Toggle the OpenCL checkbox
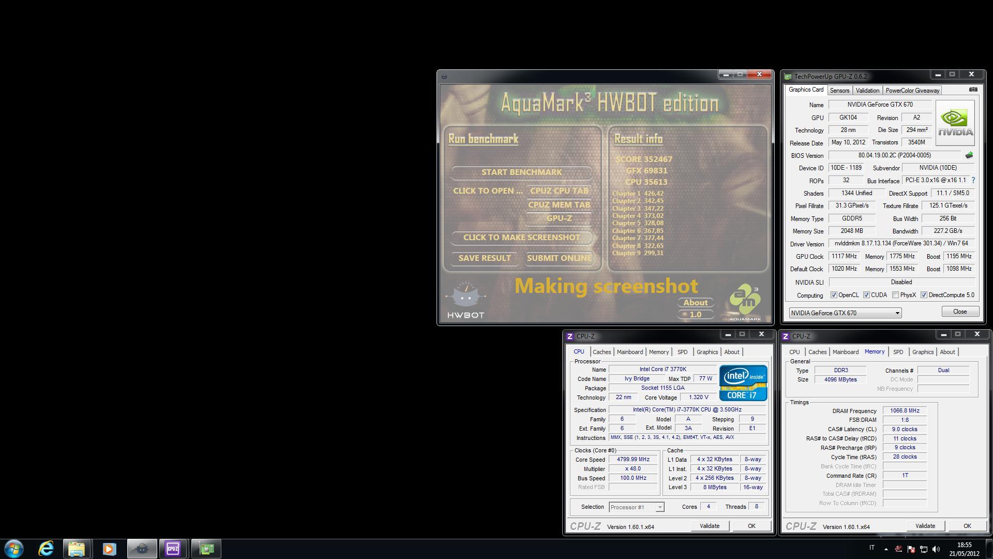 (x=834, y=295)
